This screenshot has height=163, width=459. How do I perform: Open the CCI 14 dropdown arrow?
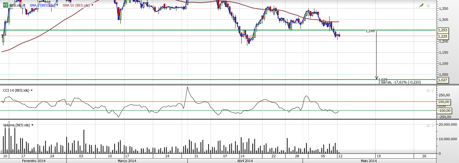click(x=32, y=90)
